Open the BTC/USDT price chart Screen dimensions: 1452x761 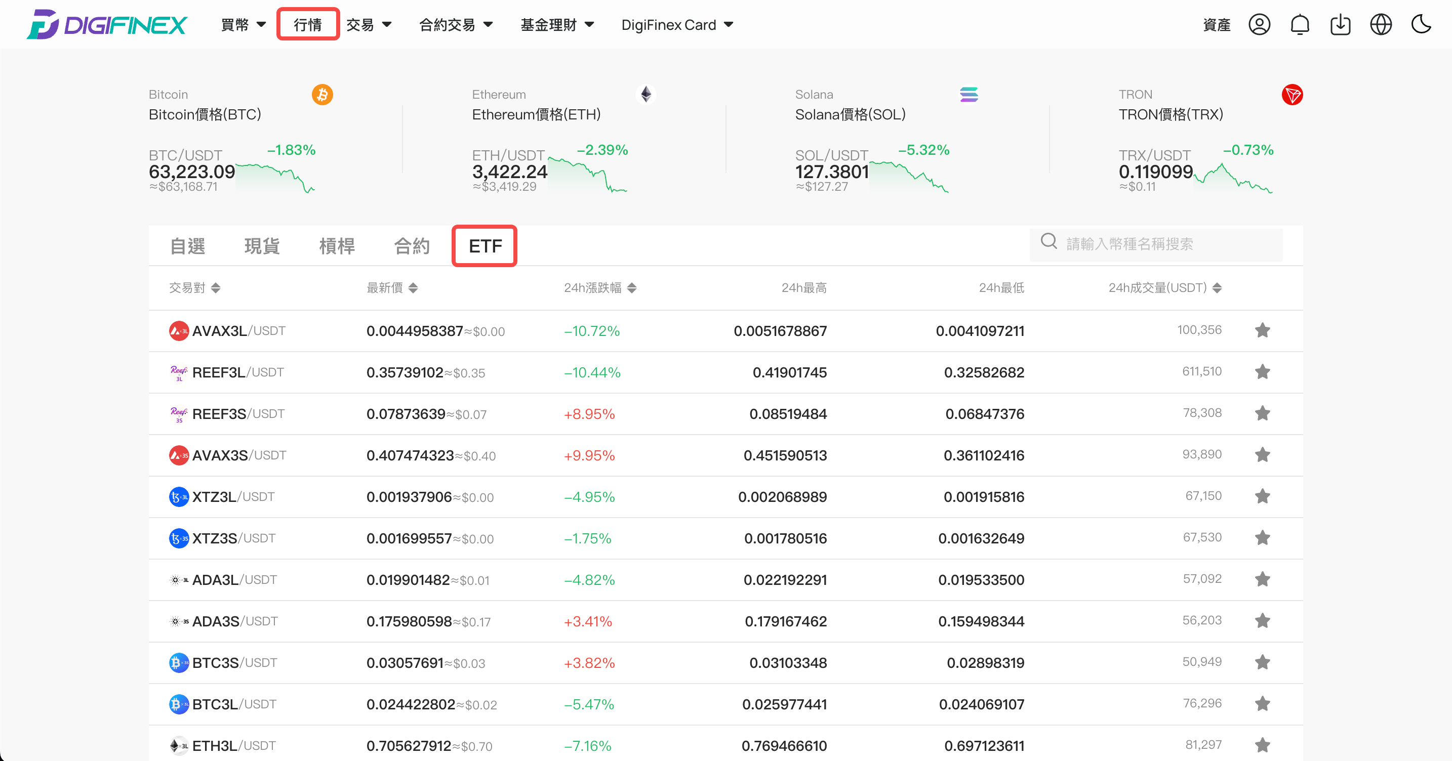tap(275, 178)
